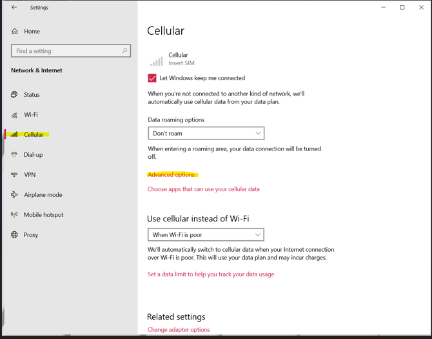Select Cellular in the sidebar menu
Screen dimensions: 432x339
coord(34,134)
